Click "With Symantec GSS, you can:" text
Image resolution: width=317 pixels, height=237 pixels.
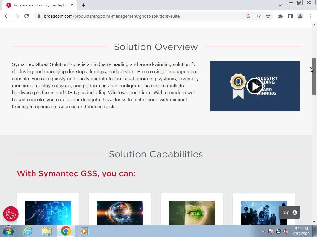76,173
